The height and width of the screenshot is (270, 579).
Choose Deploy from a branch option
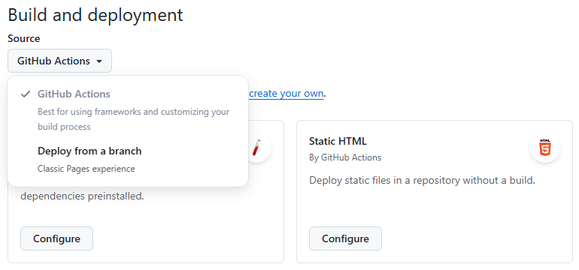(128, 160)
